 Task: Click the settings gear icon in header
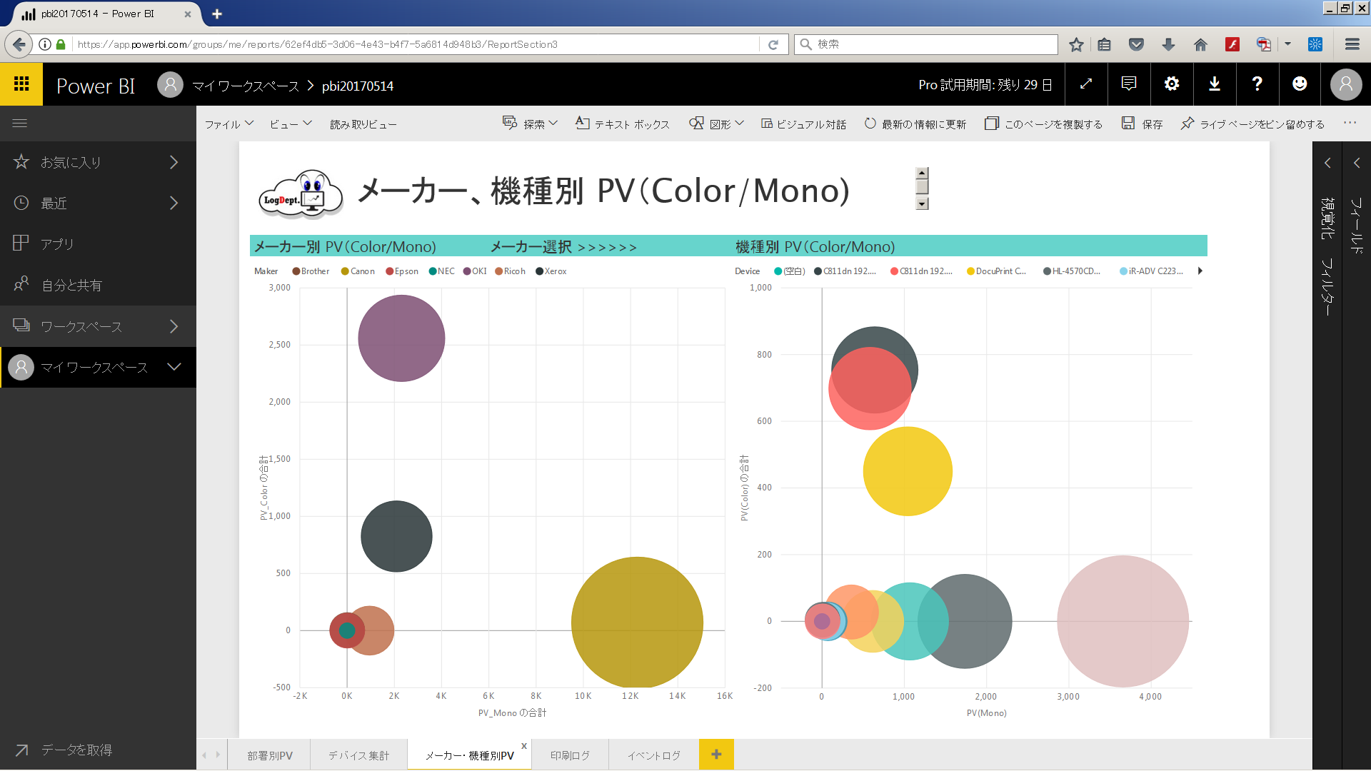(x=1172, y=84)
